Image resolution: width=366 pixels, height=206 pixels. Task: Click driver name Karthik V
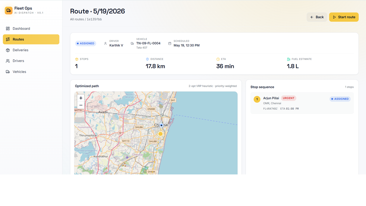click(x=116, y=45)
